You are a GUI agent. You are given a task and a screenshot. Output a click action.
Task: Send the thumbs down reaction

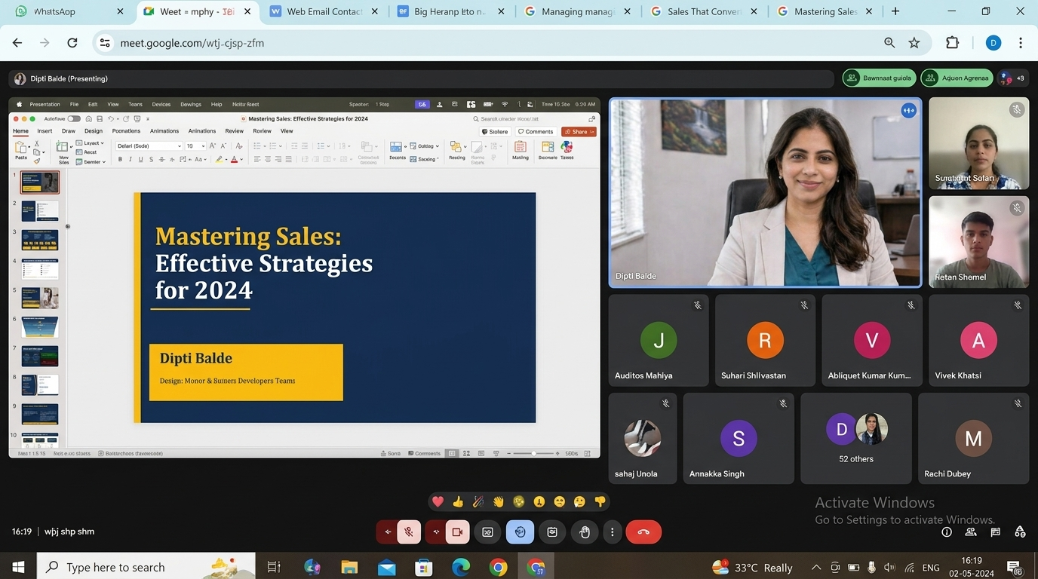click(600, 502)
